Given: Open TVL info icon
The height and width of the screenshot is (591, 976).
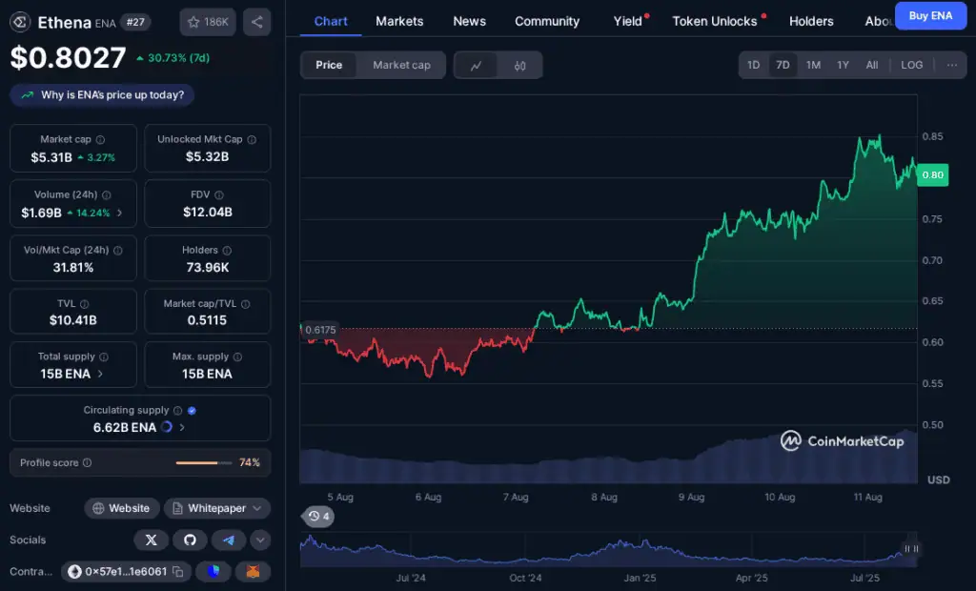Looking at the screenshot, I should tap(84, 304).
